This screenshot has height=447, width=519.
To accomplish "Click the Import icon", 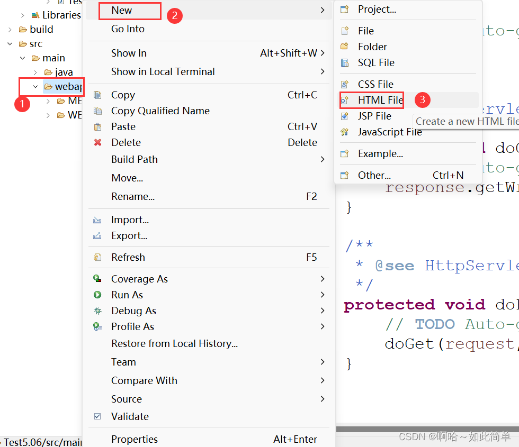I will click(97, 220).
